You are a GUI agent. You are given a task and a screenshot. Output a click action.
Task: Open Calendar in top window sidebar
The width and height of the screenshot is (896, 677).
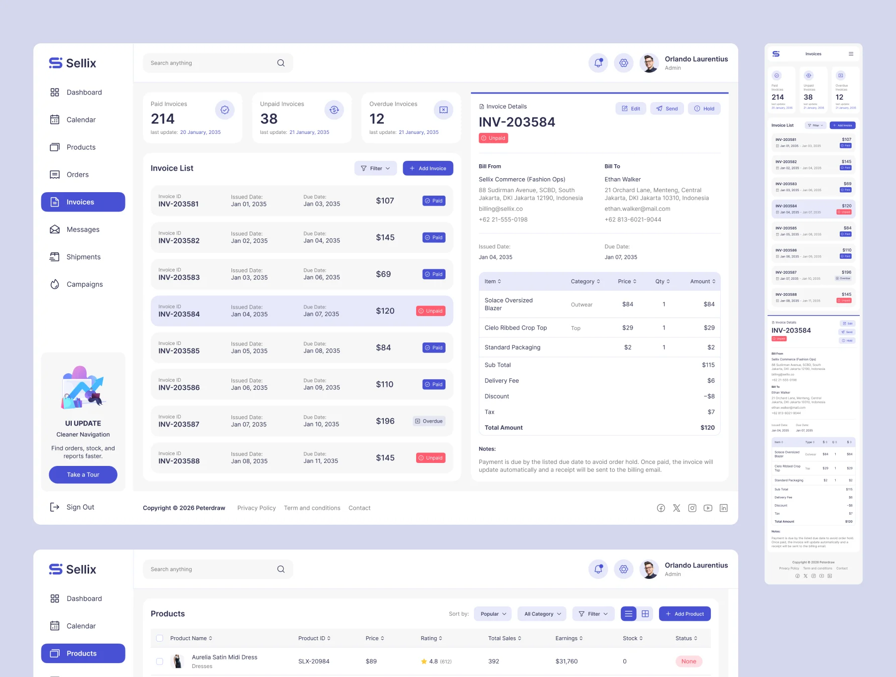coord(83,119)
